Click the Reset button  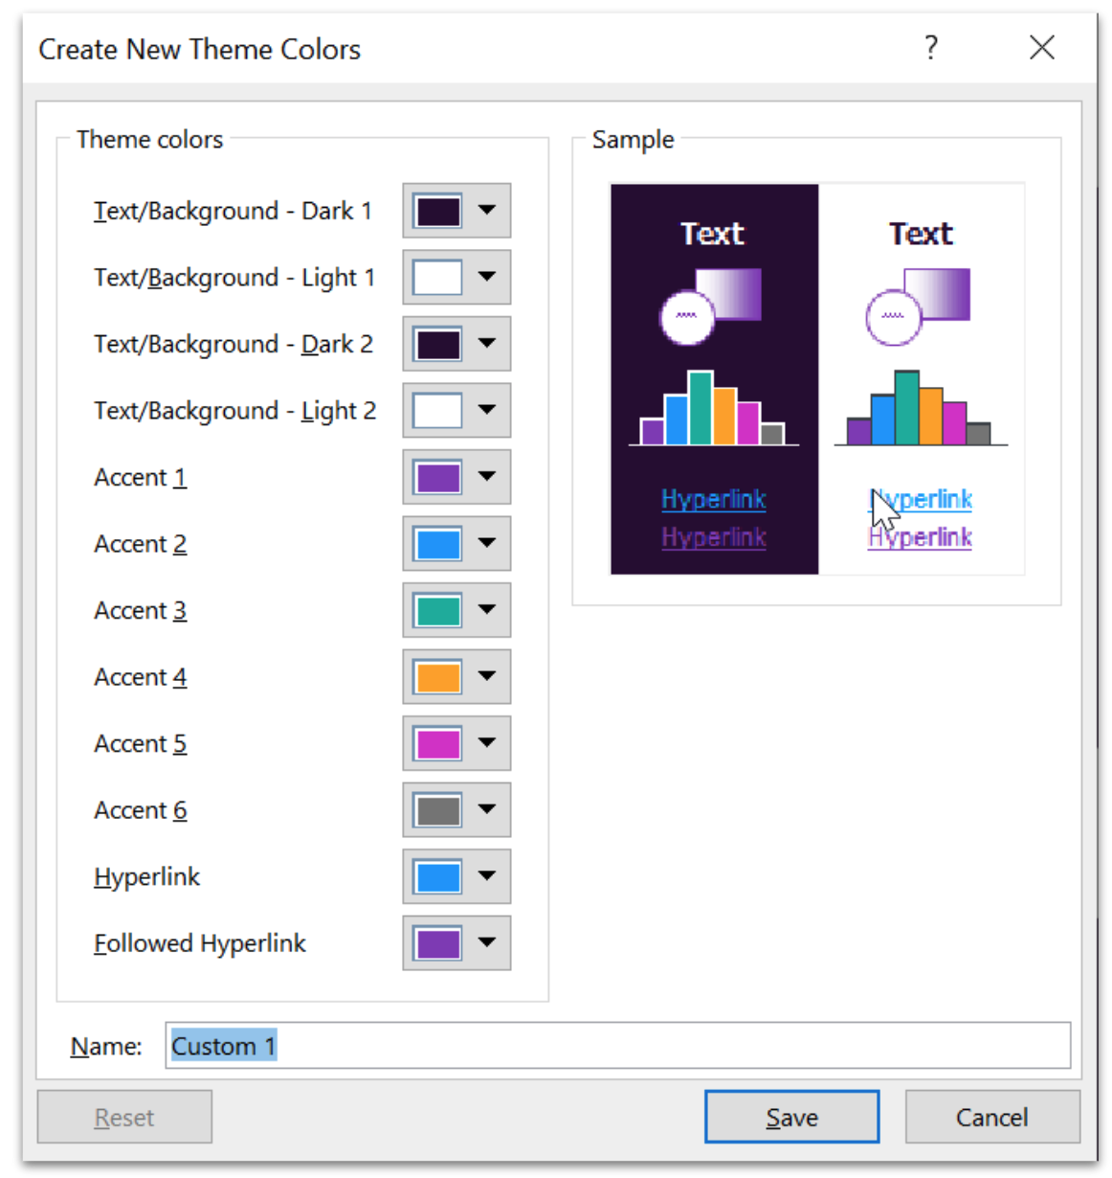pyautogui.click(x=124, y=1117)
